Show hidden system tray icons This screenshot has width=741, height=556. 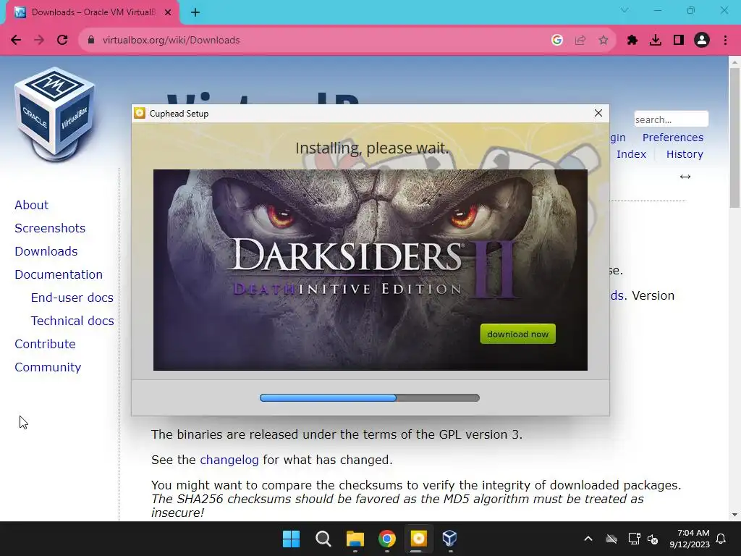(x=588, y=539)
